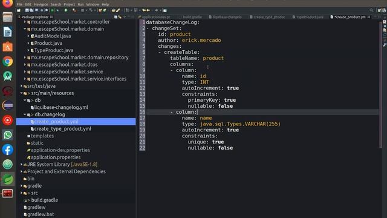Viewport: 387px width, 218px height.
Task: Open the Window menu
Action: pos(93,4)
